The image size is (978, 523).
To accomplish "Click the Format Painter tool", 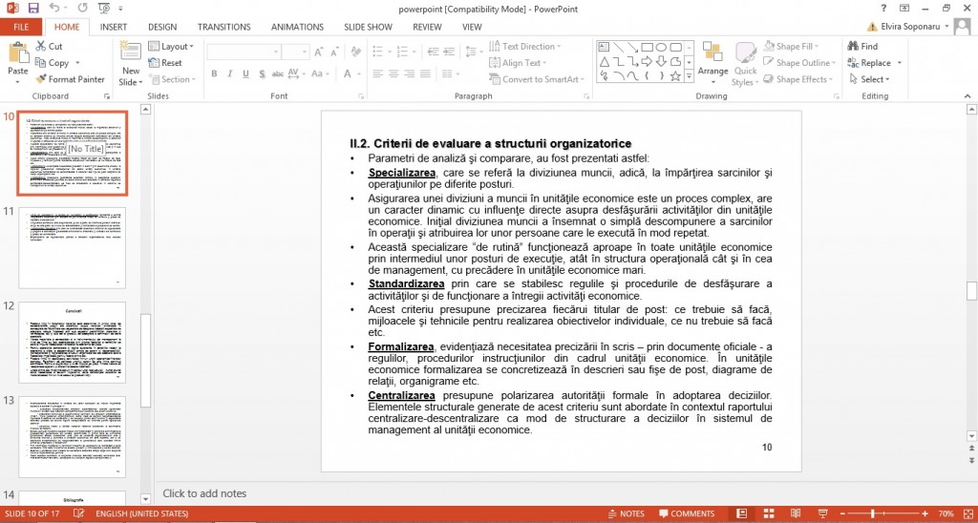I will tap(70, 79).
